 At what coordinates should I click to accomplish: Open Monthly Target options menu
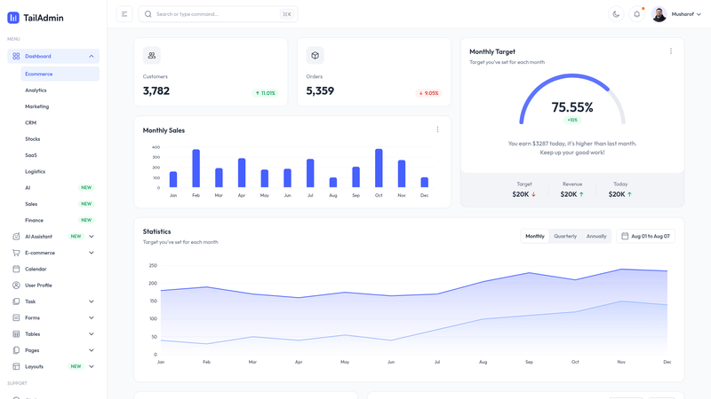671,51
